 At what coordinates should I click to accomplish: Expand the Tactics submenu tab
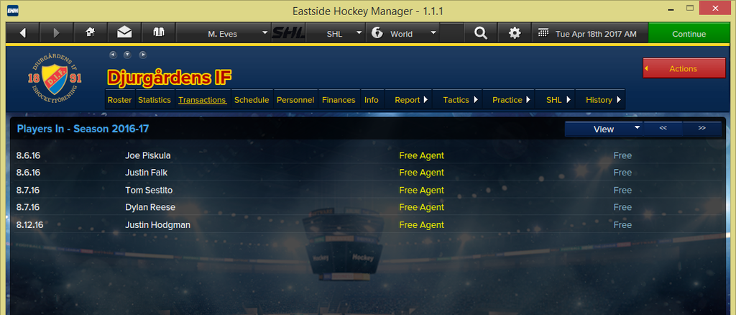pos(461,99)
